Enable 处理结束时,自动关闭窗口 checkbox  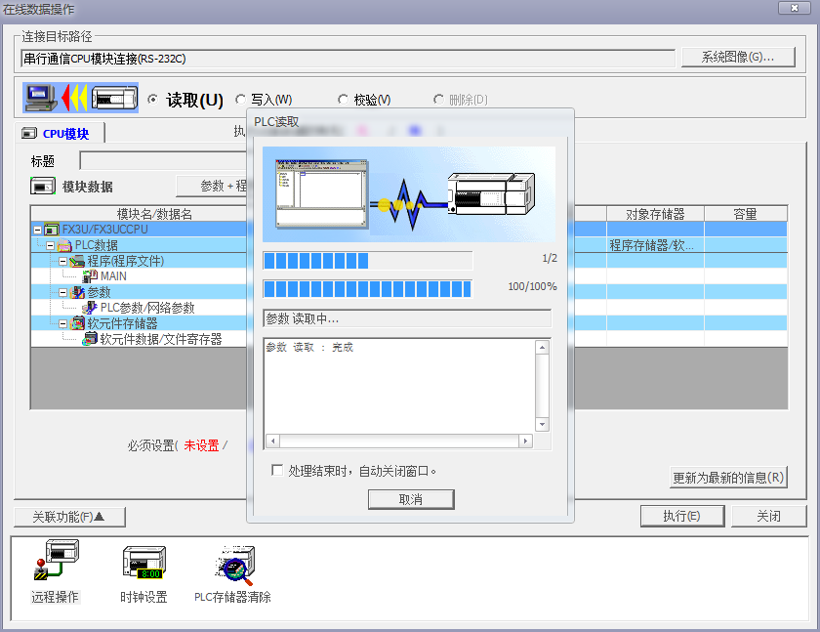coord(277,470)
